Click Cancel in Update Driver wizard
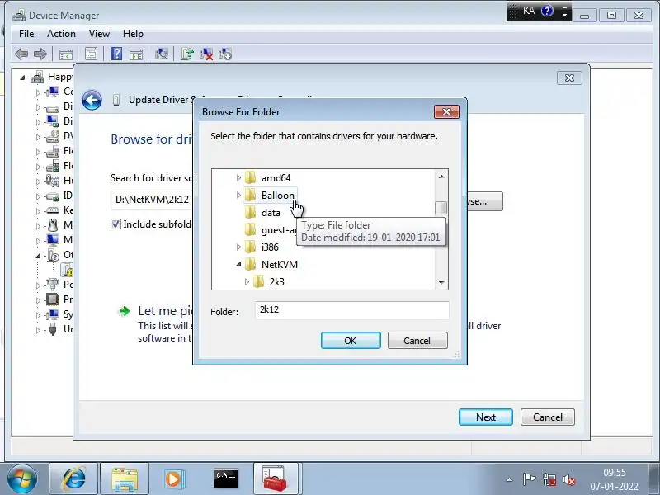 tap(548, 417)
